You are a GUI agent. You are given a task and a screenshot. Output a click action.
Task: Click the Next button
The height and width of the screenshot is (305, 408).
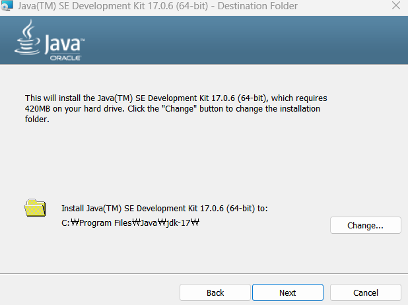click(x=288, y=292)
